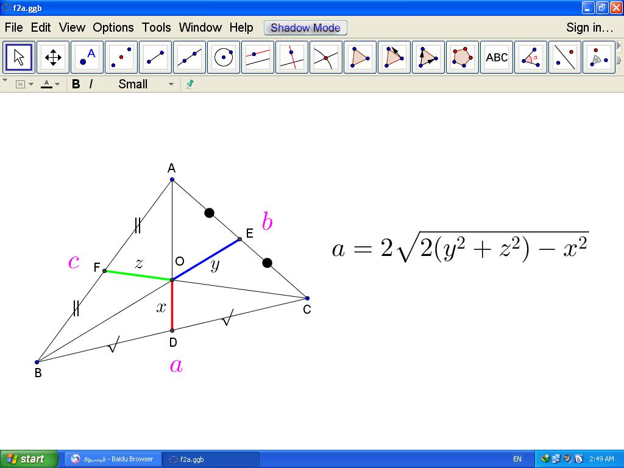The height and width of the screenshot is (468, 624).
Task: Toggle bold text formatting
Action: (x=76, y=84)
